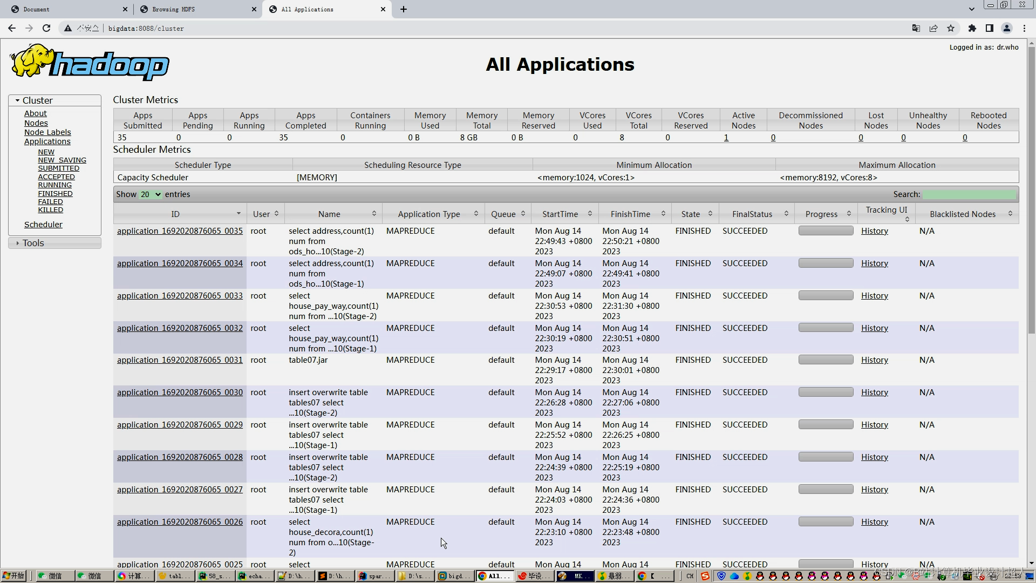Viewport: 1036px width, 583px height.
Task: Open the share page icon
Action: [933, 28]
